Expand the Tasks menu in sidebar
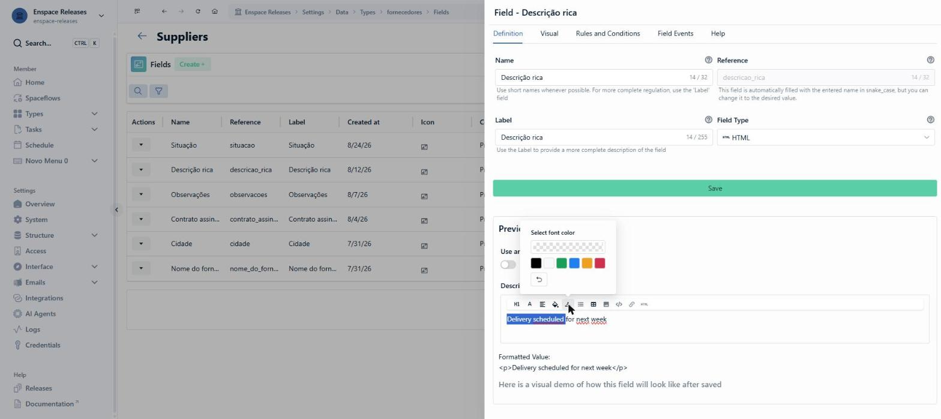941x419 pixels. pos(94,129)
